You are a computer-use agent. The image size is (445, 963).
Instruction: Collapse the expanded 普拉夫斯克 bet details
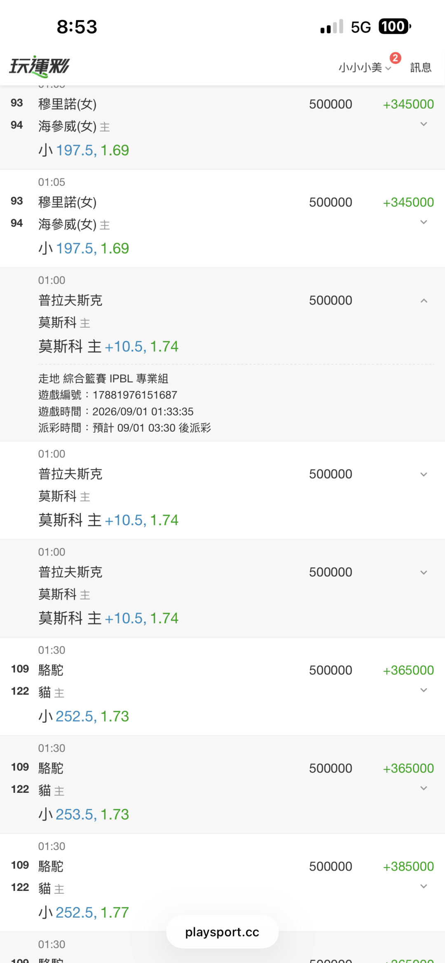tap(424, 301)
